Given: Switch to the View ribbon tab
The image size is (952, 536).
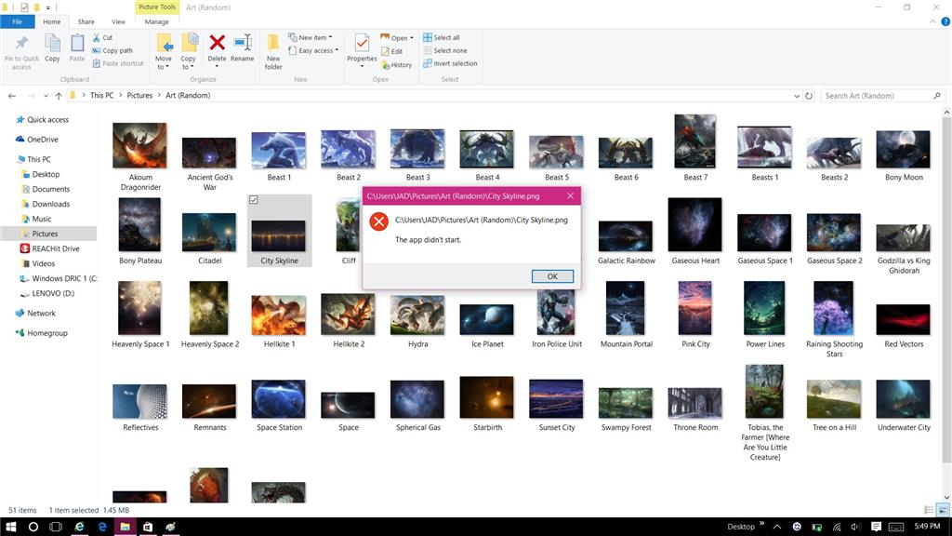Looking at the screenshot, I should coord(118,22).
